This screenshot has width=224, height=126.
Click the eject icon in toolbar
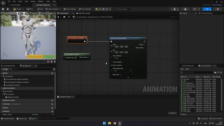pyautogui.click(x=107, y=9)
